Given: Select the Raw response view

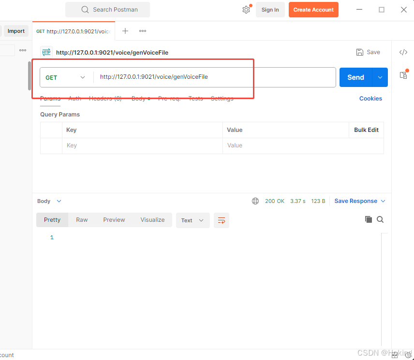Looking at the screenshot, I should [82, 220].
